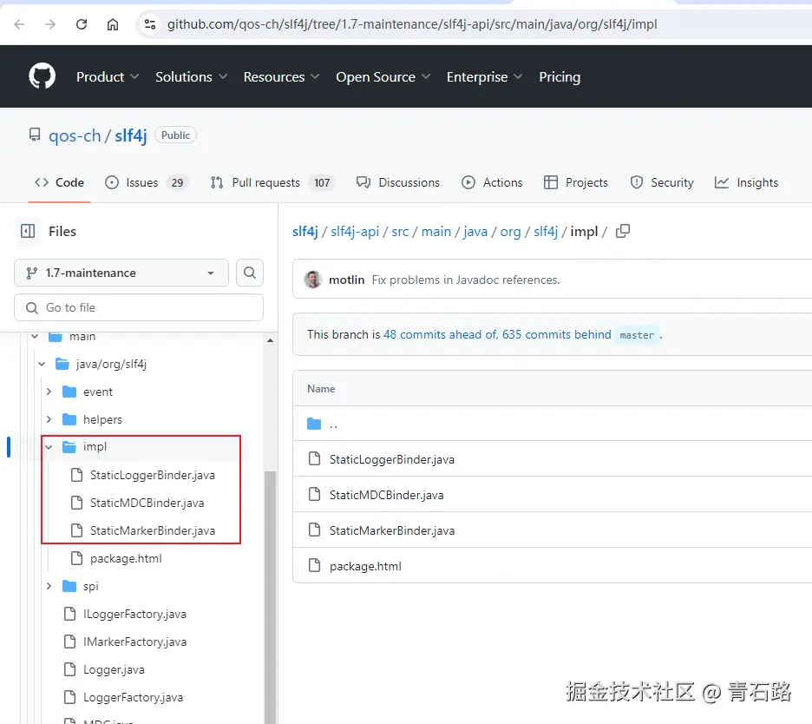The width and height of the screenshot is (812, 724).
Task: Click file icon of ILoggerFactory.java in tree
Action: click(69, 614)
